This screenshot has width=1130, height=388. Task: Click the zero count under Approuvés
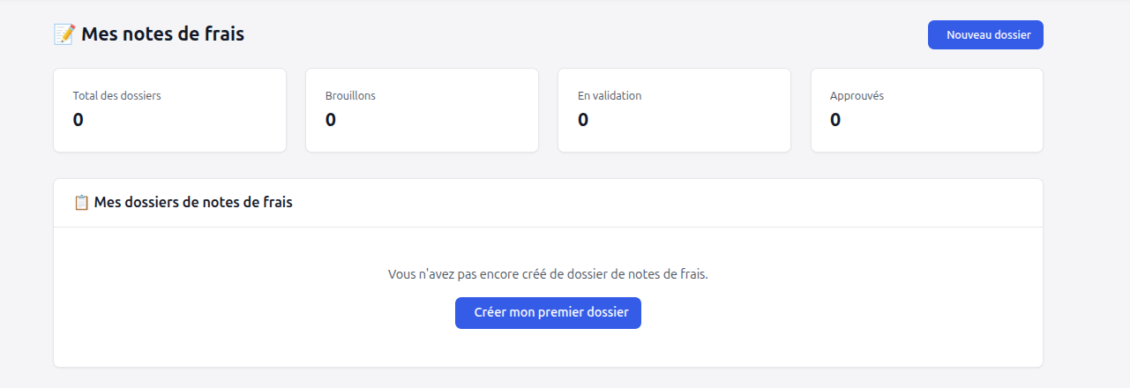(835, 120)
